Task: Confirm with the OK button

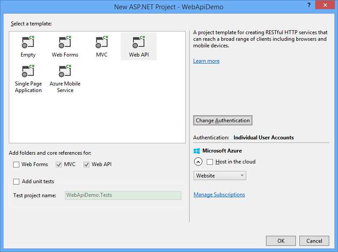Action: click(x=280, y=241)
